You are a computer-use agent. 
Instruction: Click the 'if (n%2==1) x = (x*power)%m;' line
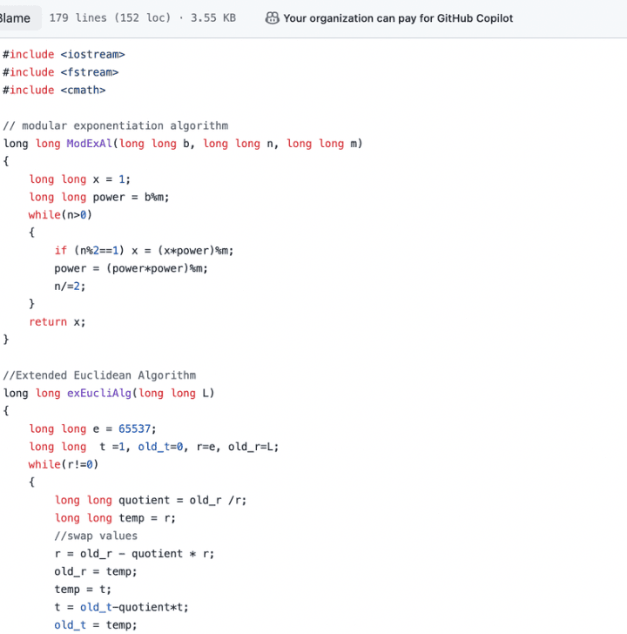(144, 251)
